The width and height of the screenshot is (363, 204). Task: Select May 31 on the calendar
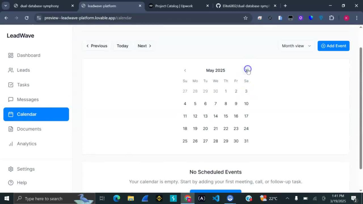click(x=246, y=141)
